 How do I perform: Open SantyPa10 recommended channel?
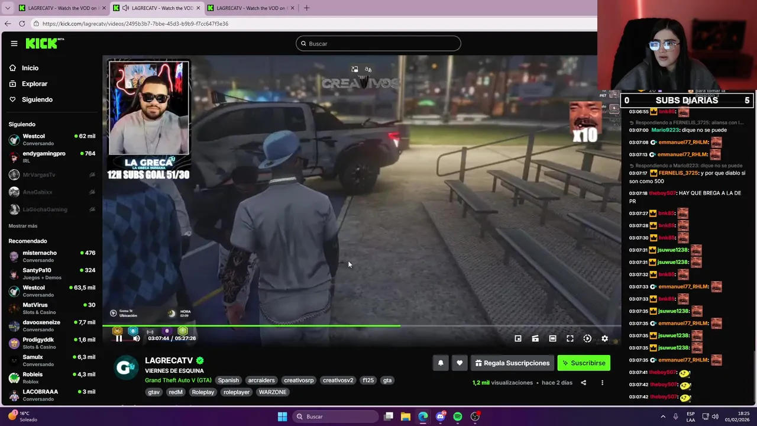(52, 273)
